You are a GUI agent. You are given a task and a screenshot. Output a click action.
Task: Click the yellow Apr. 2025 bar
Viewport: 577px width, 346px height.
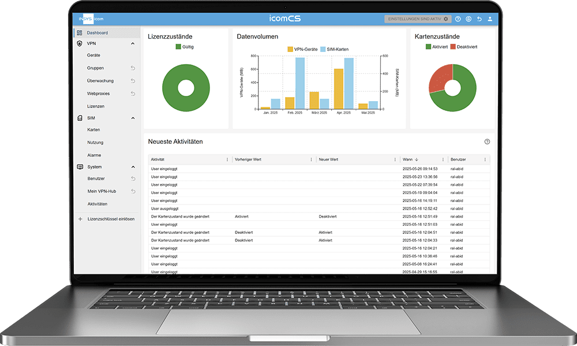coord(339,89)
